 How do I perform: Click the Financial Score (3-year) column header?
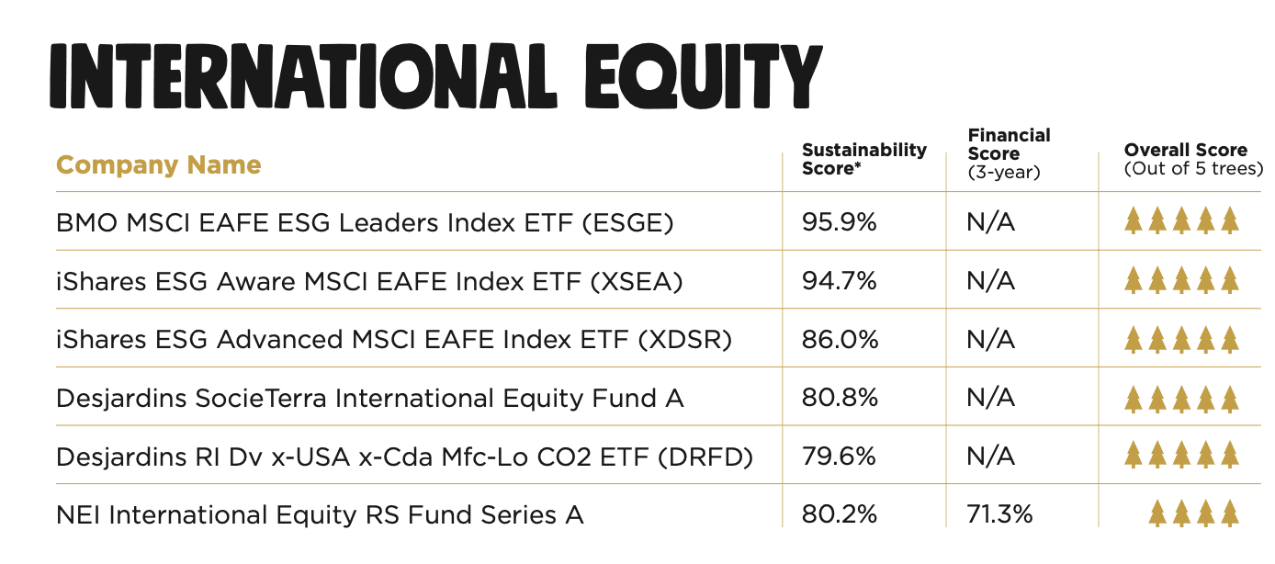click(1009, 154)
